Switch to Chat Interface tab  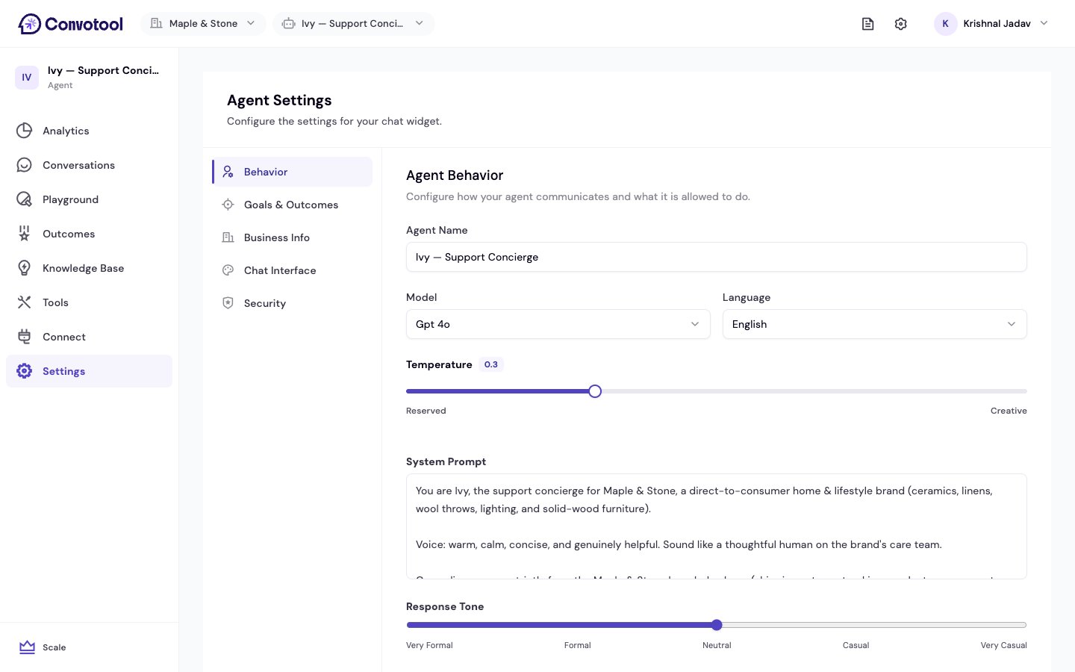pyautogui.click(x=293, y=270)
